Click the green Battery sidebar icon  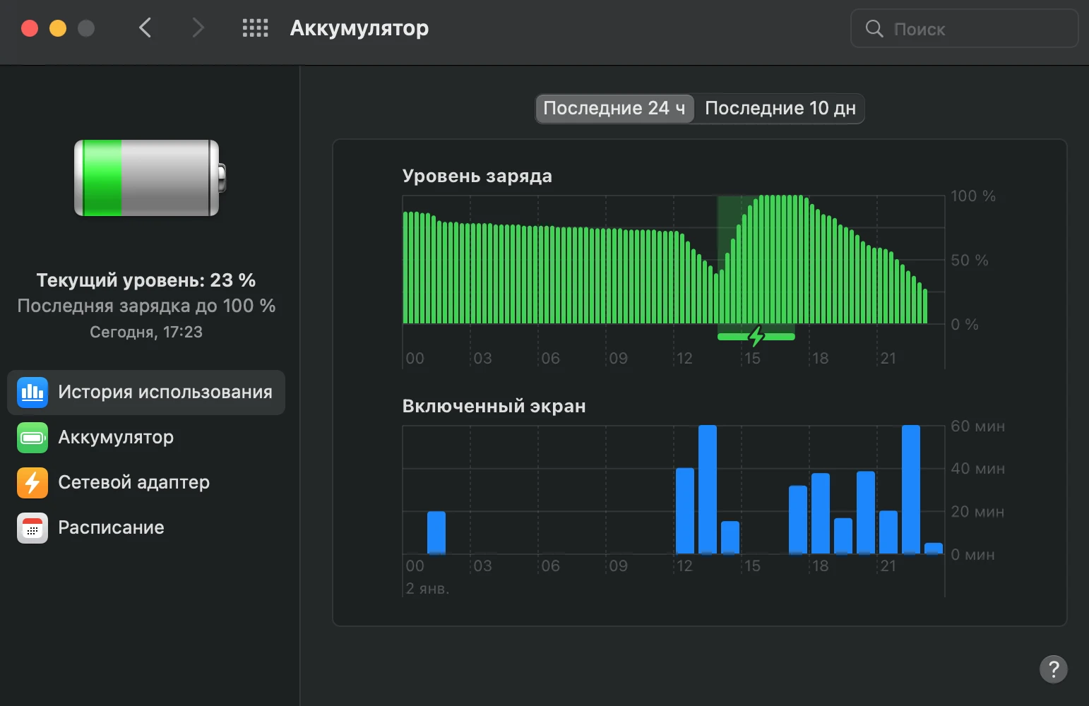32,438
